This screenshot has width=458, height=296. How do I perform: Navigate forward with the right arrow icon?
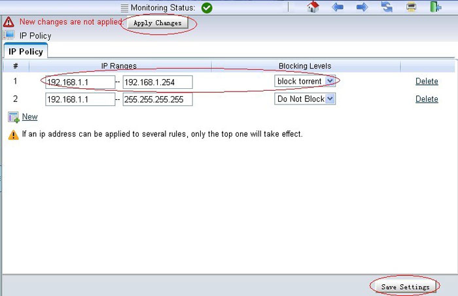click(362, 7)
